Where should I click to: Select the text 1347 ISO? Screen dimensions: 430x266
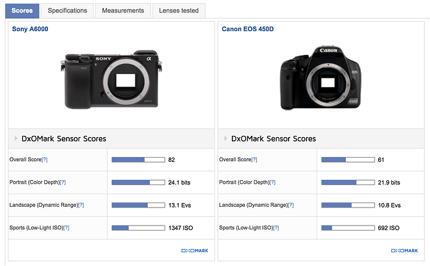pos(181,228)
